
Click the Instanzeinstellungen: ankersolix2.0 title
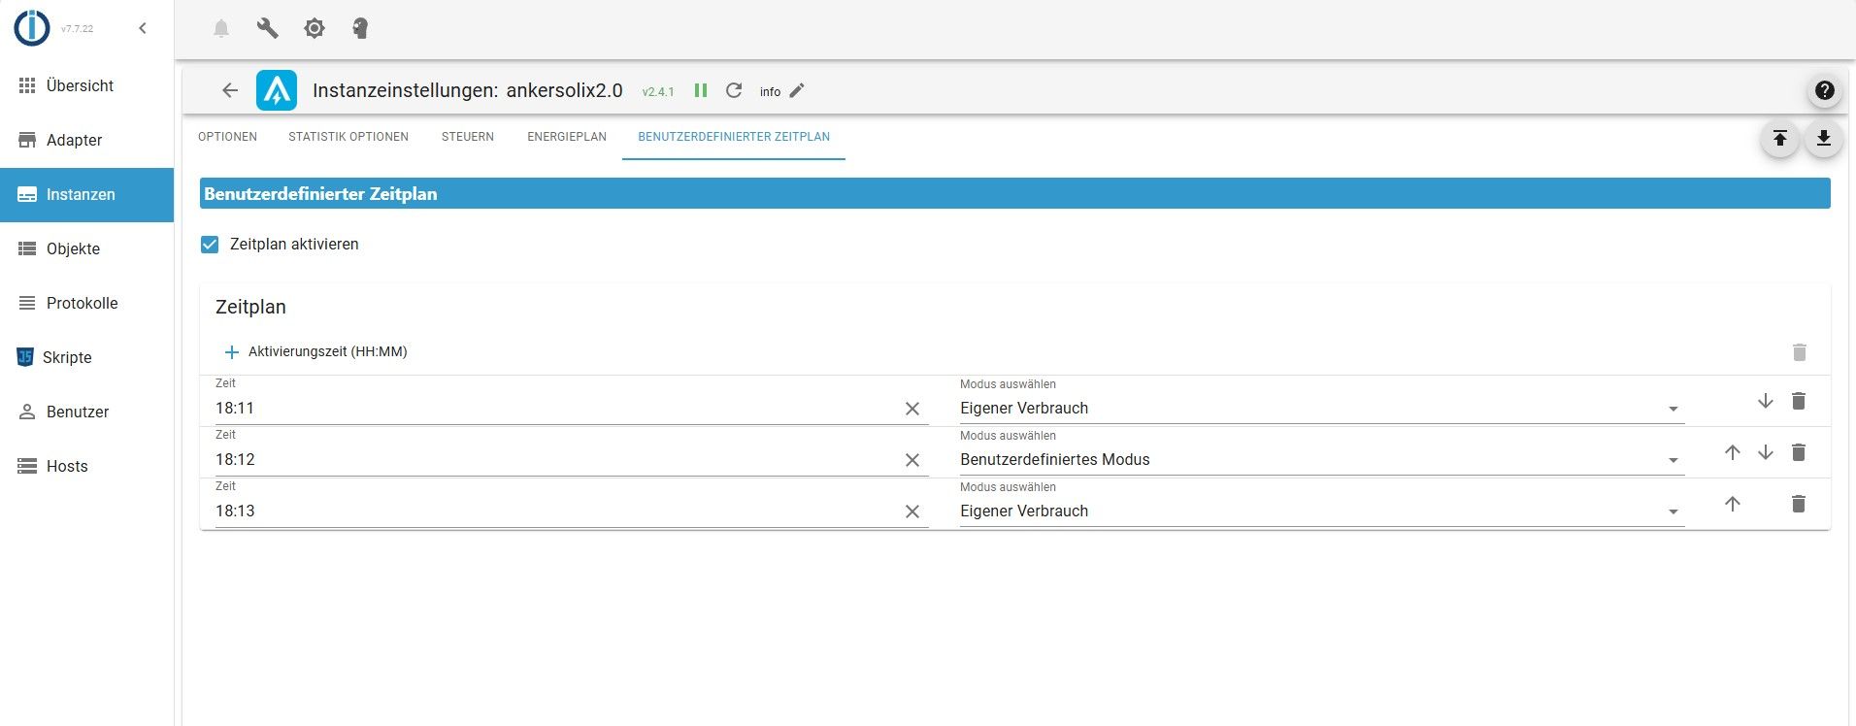[x=468, y=90]
